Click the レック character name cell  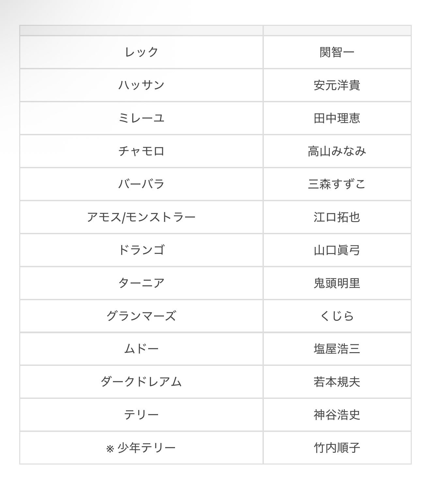pyautogui.click(x=141, y=52)
